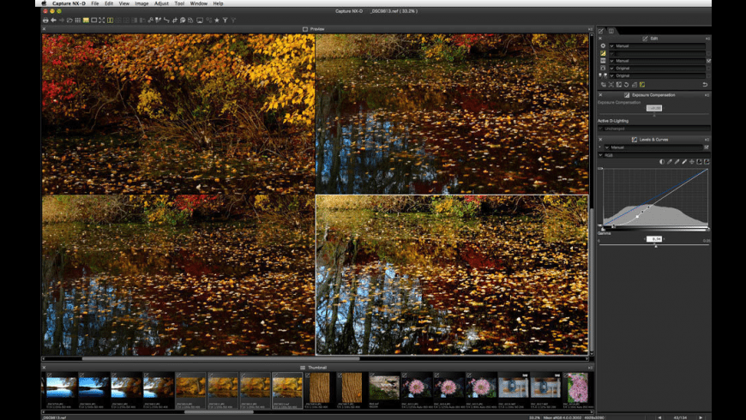The image size is (746, 420).
Task: Pick the white point eyedropper
Action: point(684,162)
